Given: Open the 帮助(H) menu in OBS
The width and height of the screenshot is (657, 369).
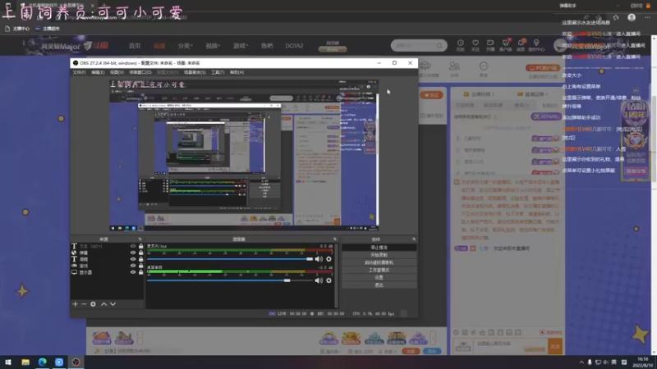Looking at the screenshot, I should point(237,72).
